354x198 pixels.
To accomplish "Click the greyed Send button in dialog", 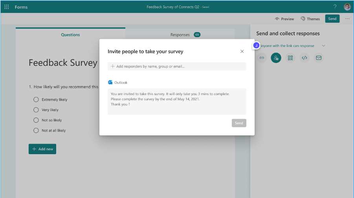I will (239, 123).
